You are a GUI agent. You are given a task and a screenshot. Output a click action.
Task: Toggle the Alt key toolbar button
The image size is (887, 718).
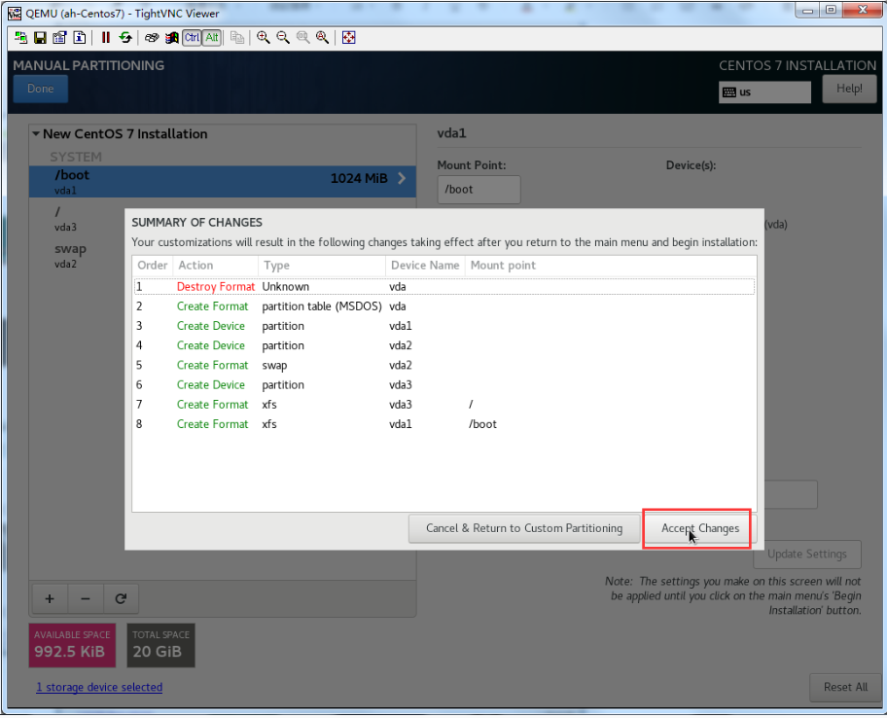[212, 38]
